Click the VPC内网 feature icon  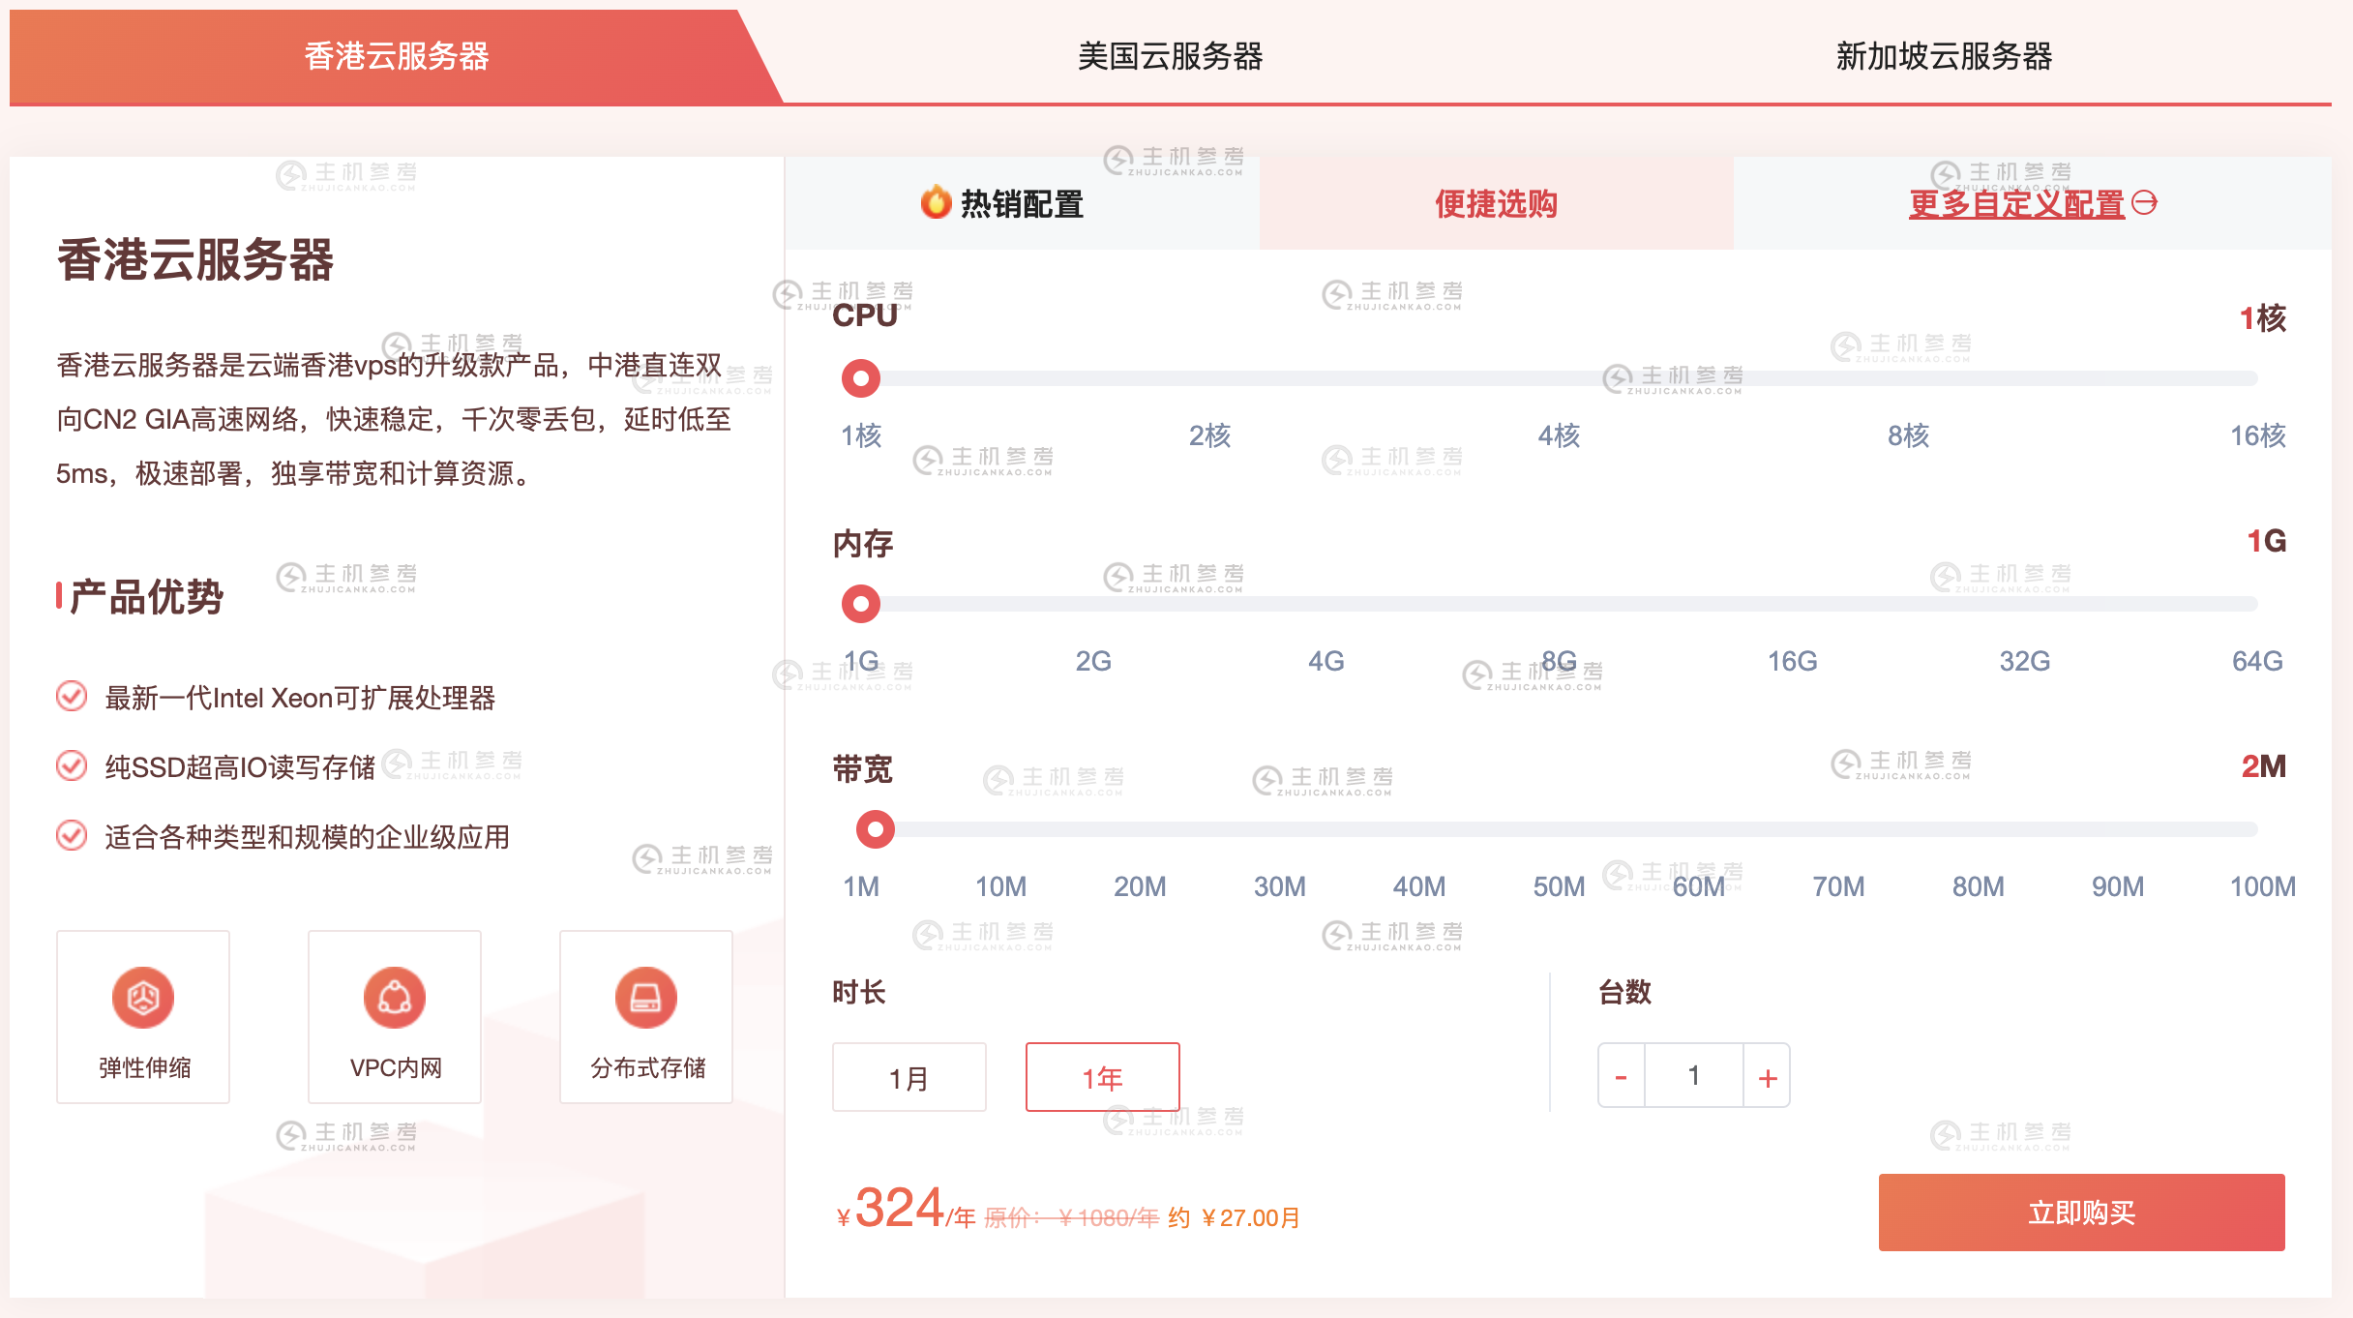[x=394, y=998]
